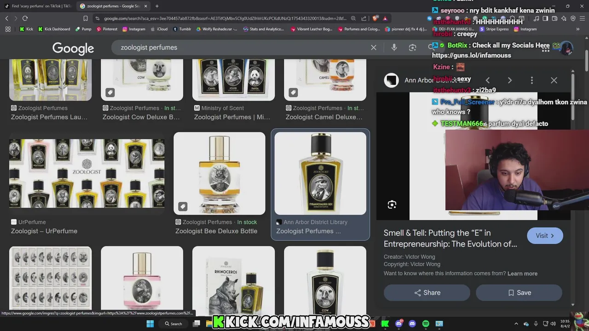Open the Brave Shields lion icon

(375, 18)
